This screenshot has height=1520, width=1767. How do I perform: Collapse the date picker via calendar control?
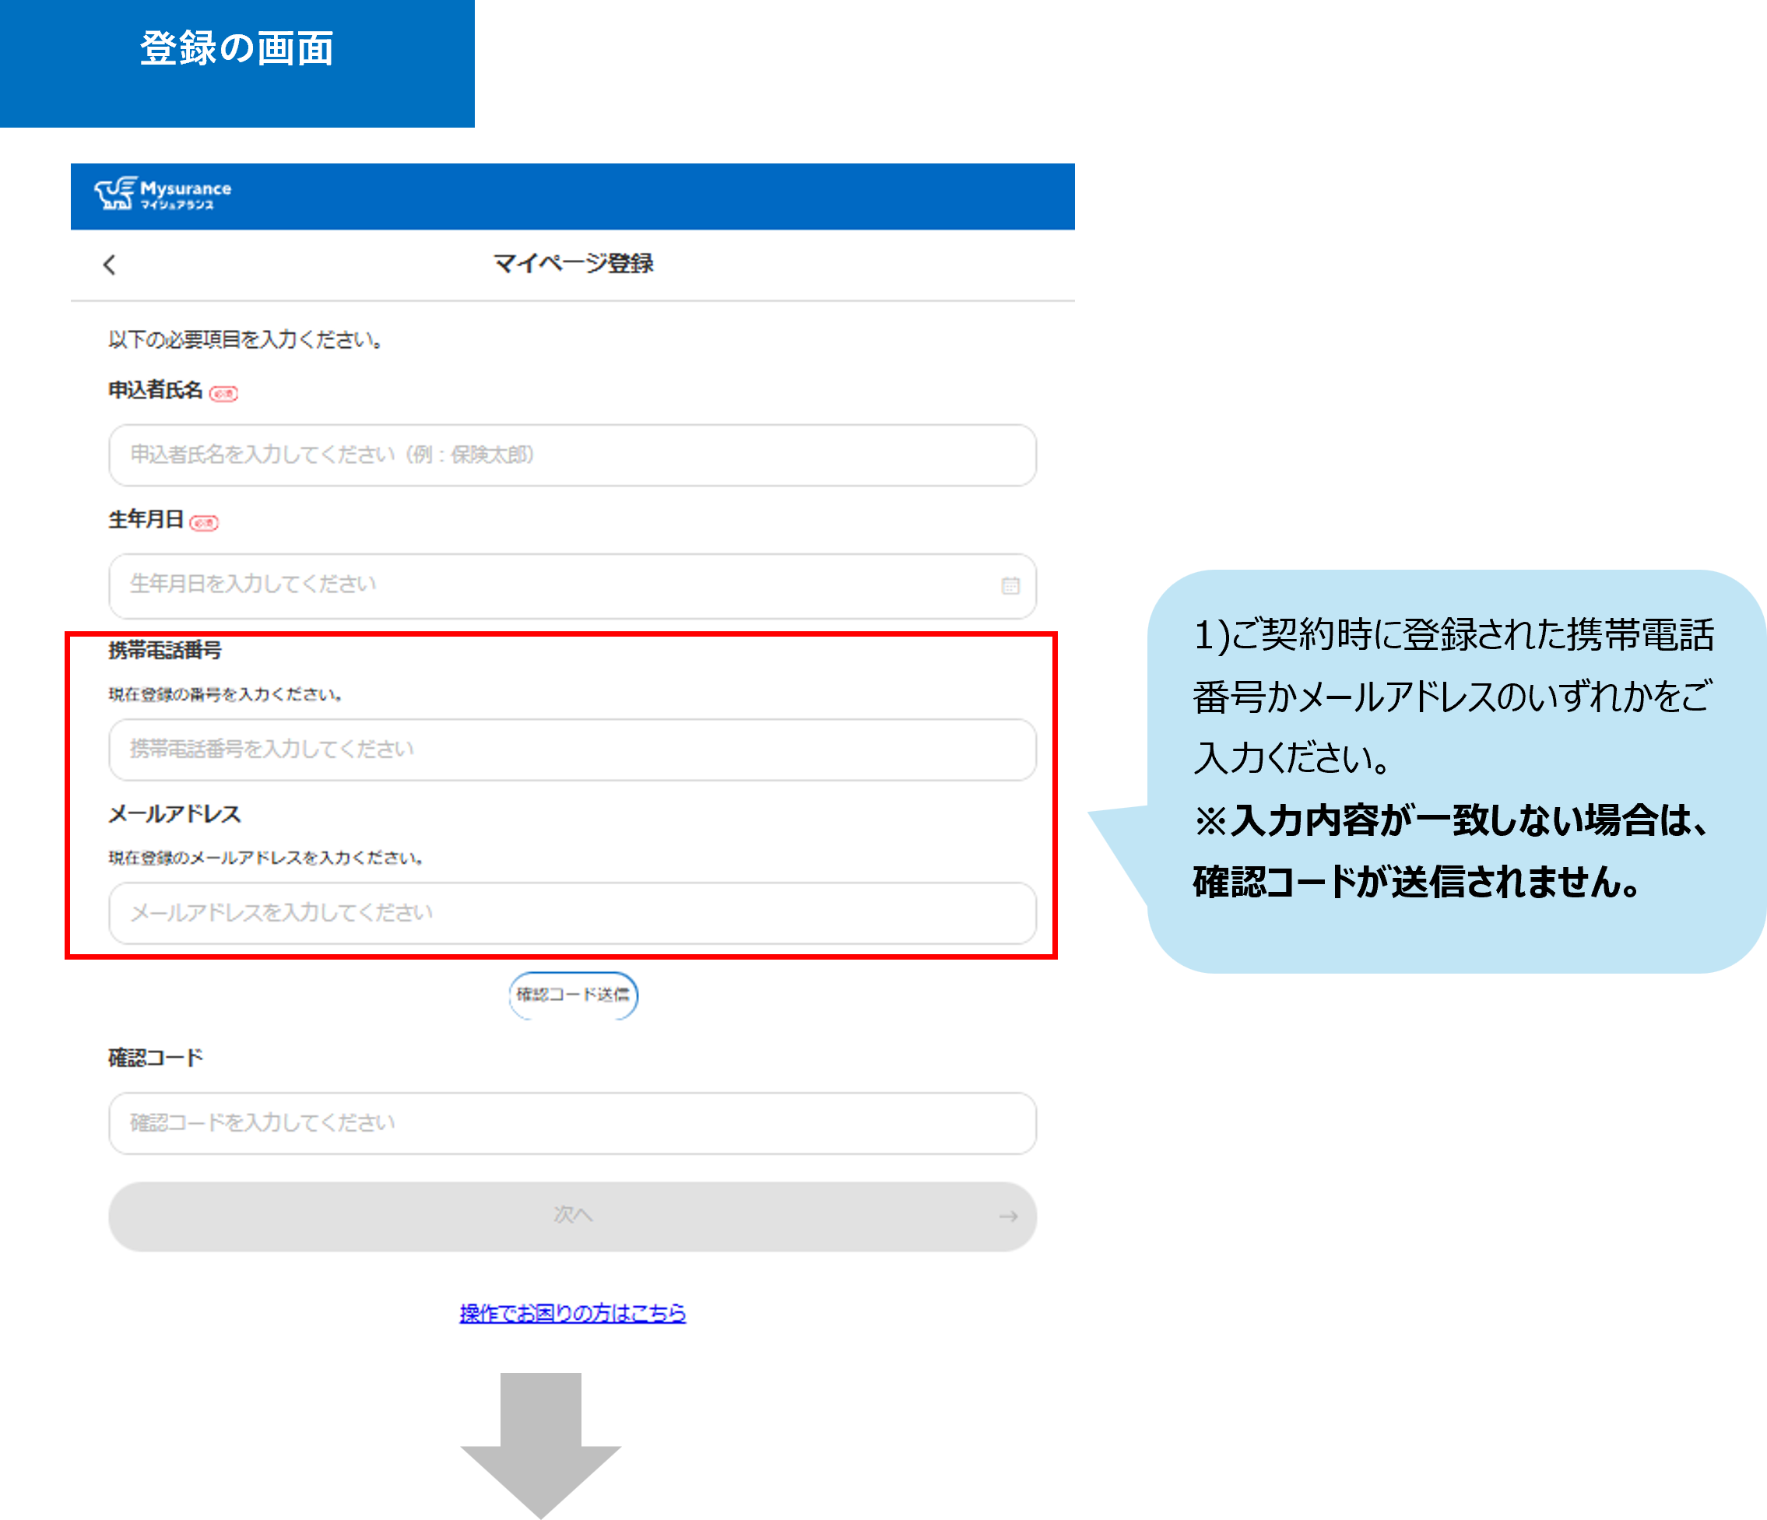pyautogui.click(x=1010, y=586)
